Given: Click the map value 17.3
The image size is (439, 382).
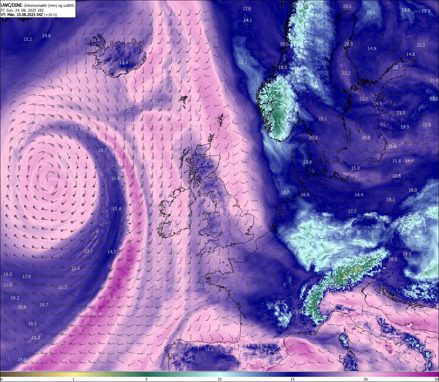Looking at the screenshot, I should point(352,211).
